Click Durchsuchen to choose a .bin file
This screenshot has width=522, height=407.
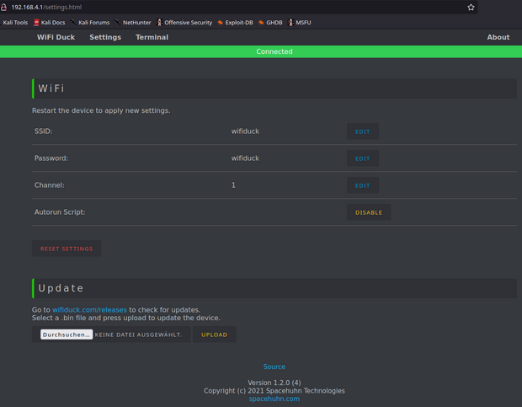pyautogui.click(x=67, y=335)
